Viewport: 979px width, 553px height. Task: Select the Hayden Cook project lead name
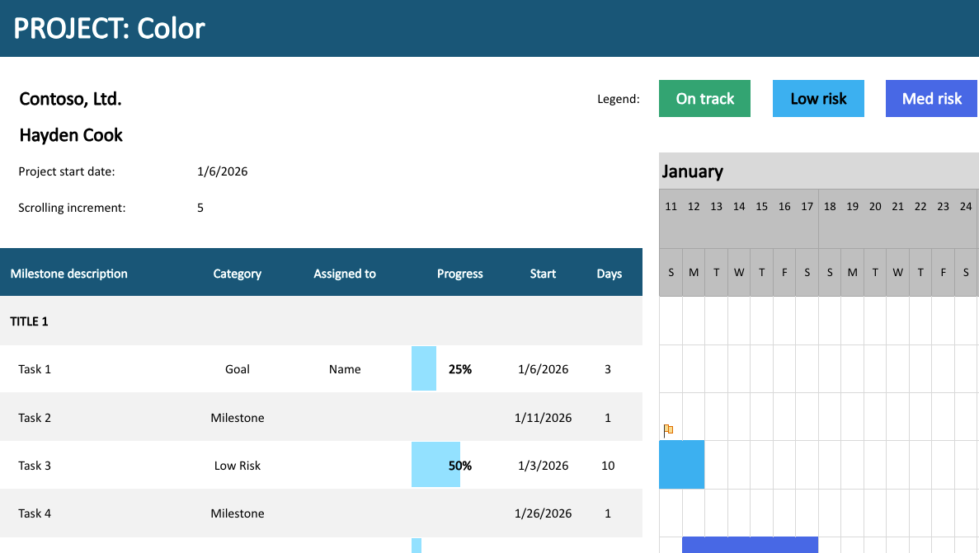pos(71,135)
